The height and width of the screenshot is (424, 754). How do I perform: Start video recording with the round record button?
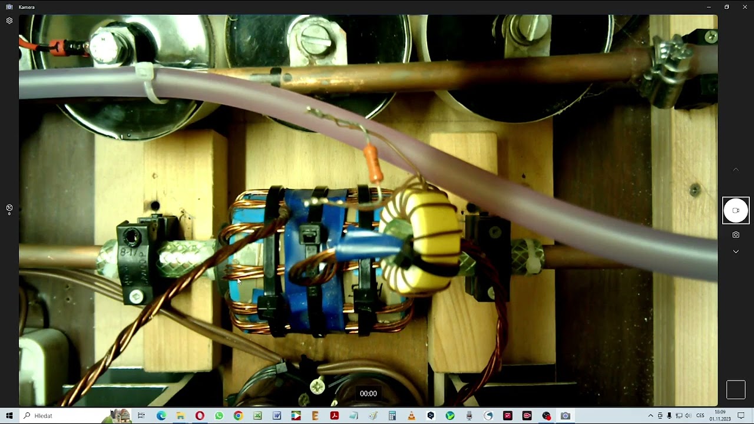[x=736, y=210]
